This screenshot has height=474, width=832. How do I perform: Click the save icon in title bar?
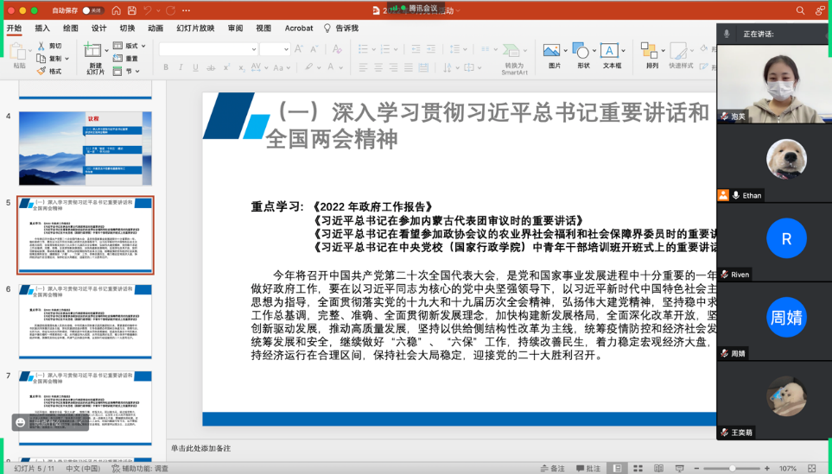[x=131, y=10]
